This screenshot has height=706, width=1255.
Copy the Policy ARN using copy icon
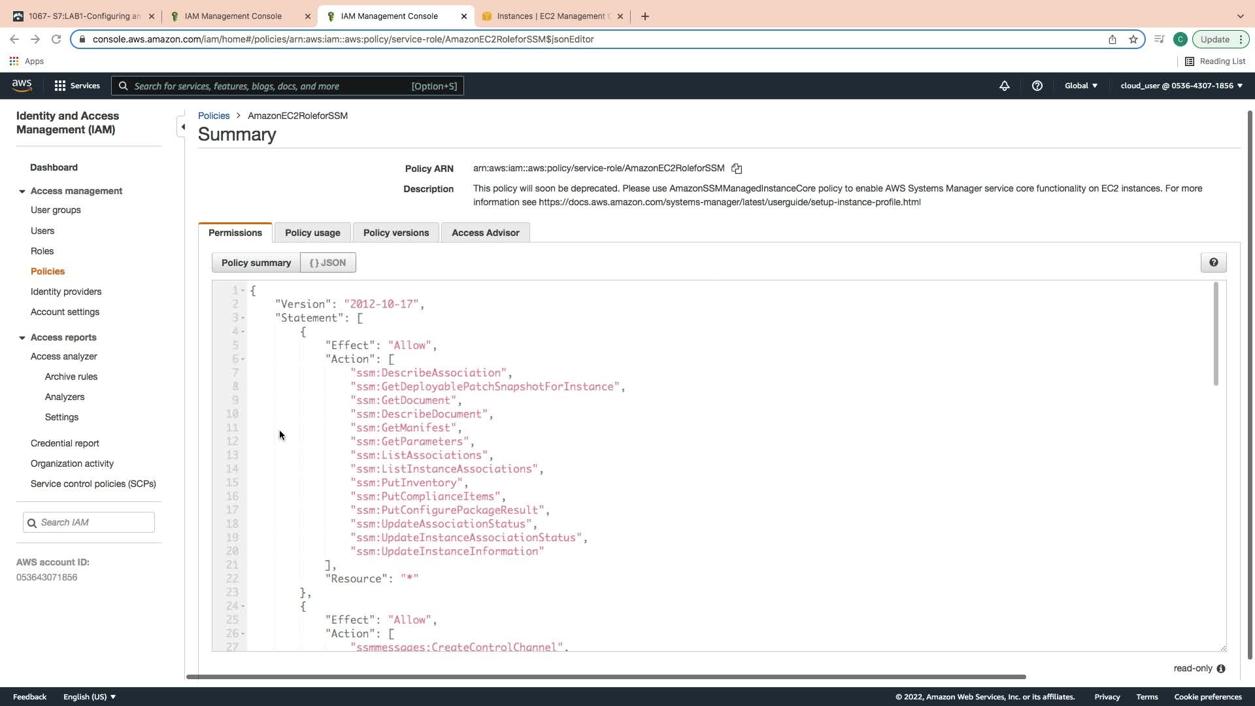coord(737,169)
